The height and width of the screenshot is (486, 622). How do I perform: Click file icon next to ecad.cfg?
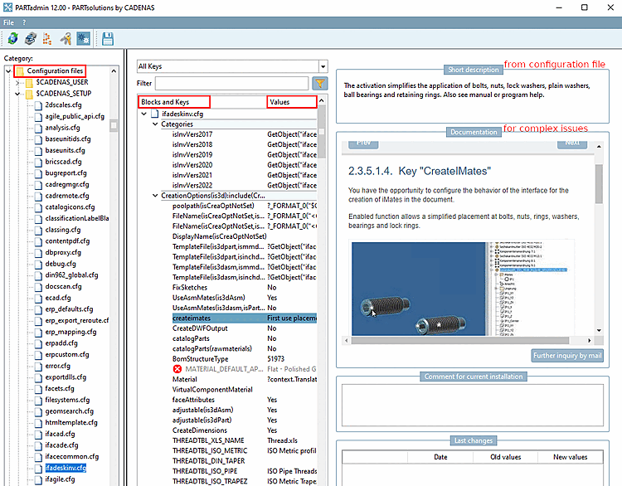point(38,298)
